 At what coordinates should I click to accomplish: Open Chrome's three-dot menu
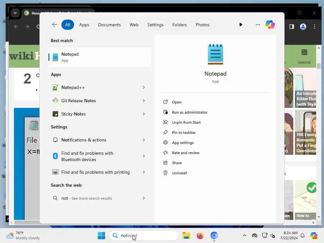[314, 27]
